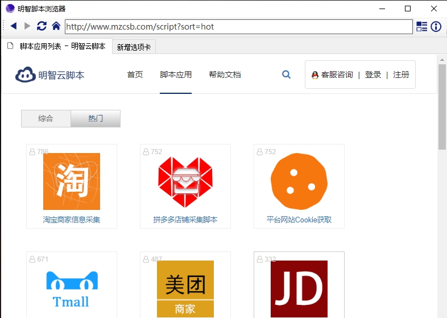
Task: Click the QQ penguin icon for 客服咨询
Action: click(x=315, y=75)
